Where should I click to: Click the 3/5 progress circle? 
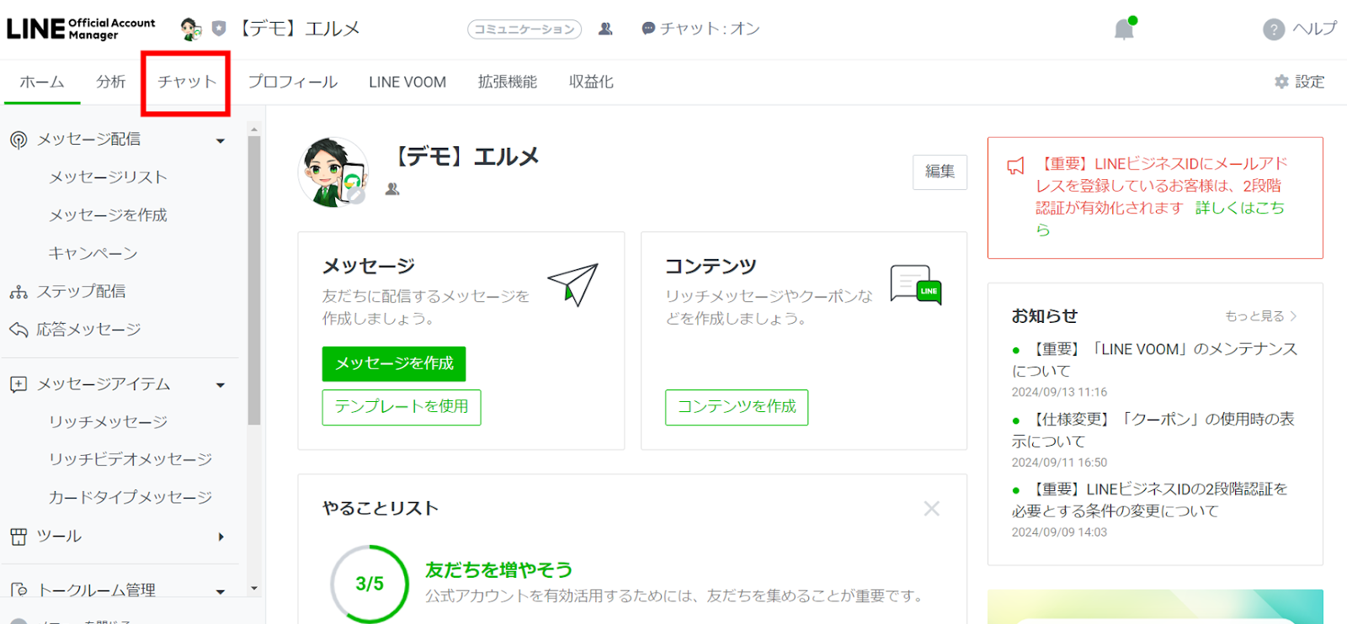coord(370,584)
